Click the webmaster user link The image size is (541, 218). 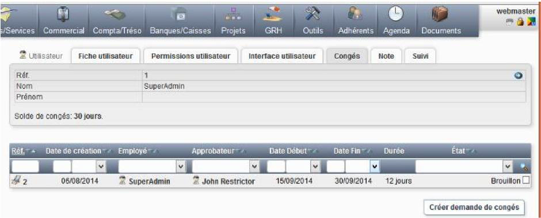pyautogui.click(x=516, y=12)
